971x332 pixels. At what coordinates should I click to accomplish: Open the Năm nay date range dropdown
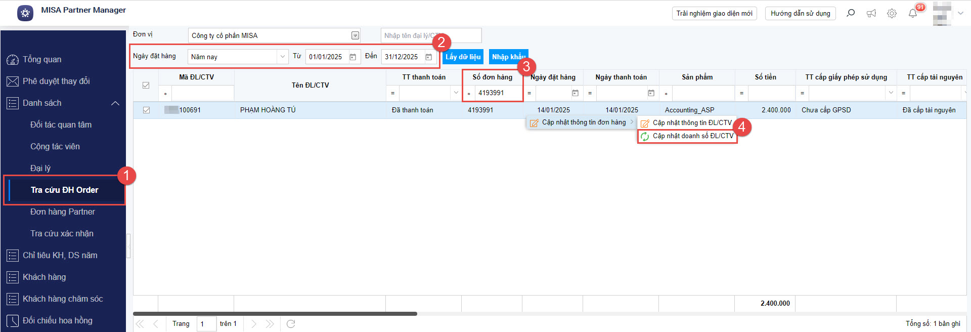[282, 57]
